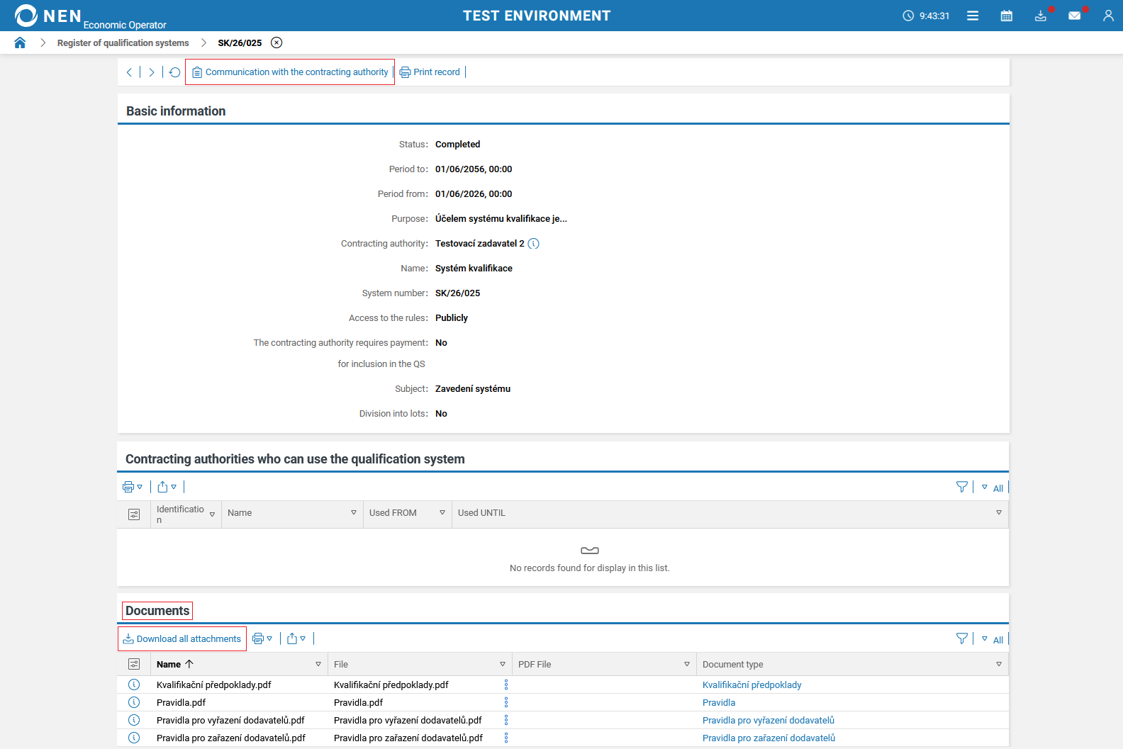Sort documents by Name column
Image resolution: width=1123 pixels, height=749 pixels.
175,664
